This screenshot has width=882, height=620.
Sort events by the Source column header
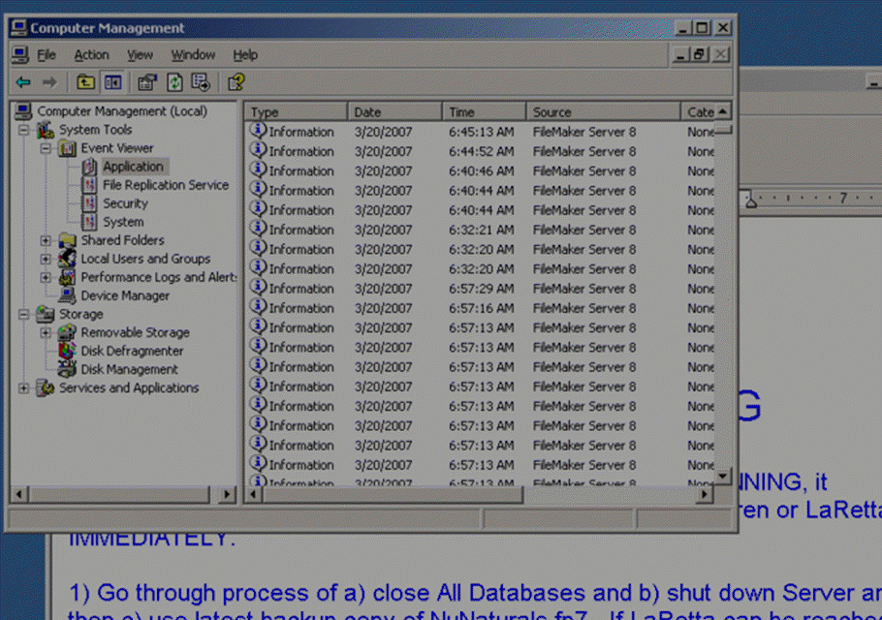pyautogui.click(x=603, y=111)
